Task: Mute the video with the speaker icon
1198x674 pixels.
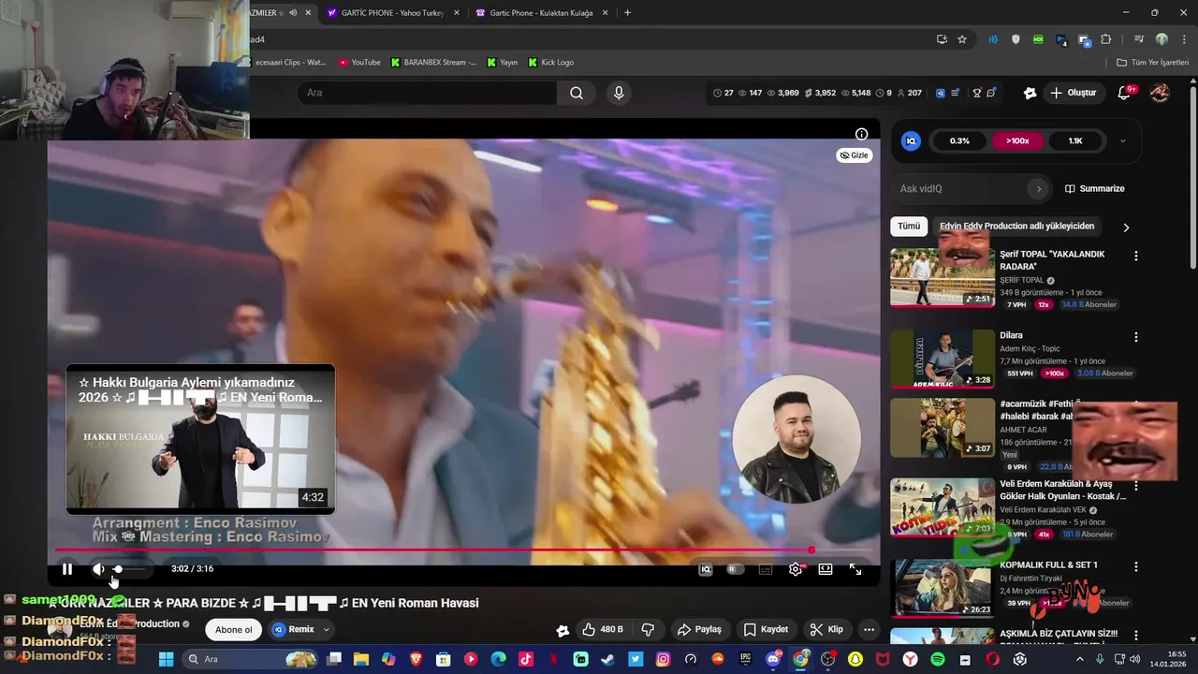Action: pyautogui.click(x=98, y=569)
